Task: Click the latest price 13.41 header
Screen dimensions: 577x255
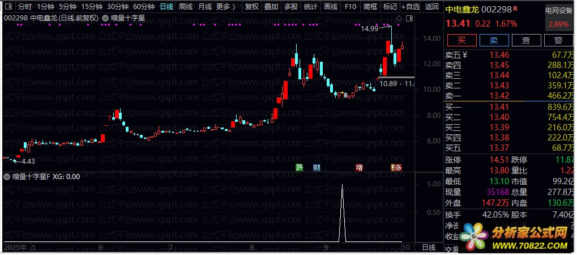Action: 458,24
